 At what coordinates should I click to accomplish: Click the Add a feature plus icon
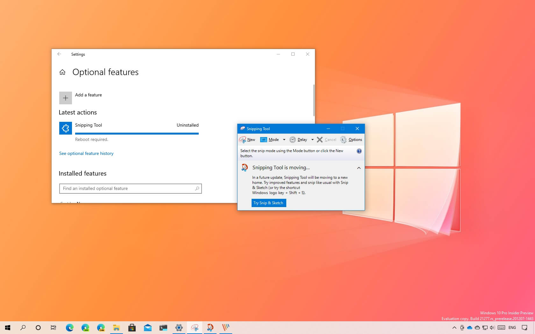point(65,97)
